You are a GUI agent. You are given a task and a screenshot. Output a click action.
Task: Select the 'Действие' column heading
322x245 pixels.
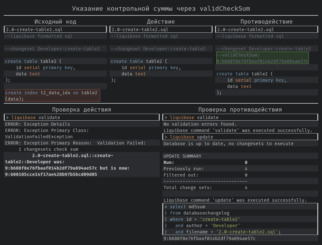click(x=161, y=22)
